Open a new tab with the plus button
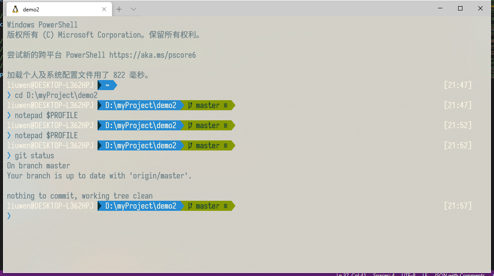 click(119, 10)
